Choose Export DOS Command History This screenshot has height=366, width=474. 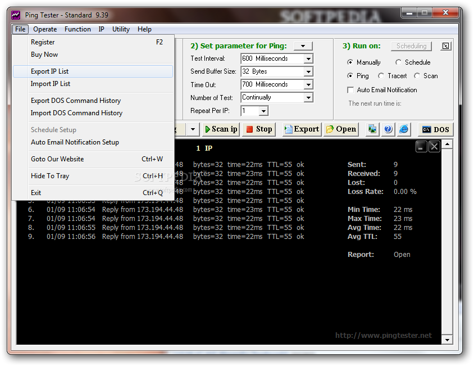[x=93, y=101]
